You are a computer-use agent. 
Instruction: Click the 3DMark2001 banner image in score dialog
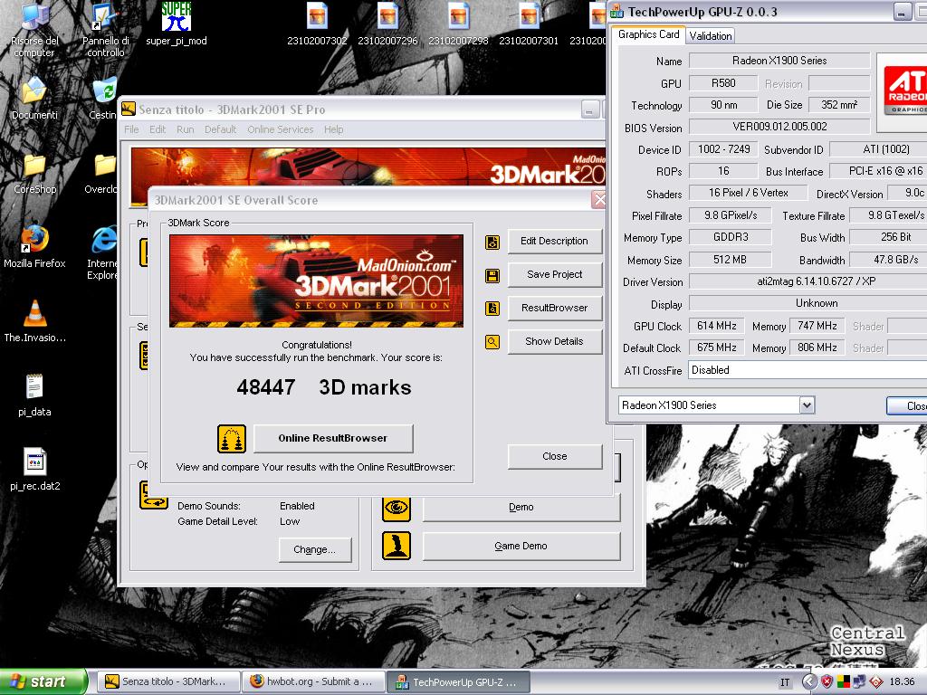click(x=316, y=281)
